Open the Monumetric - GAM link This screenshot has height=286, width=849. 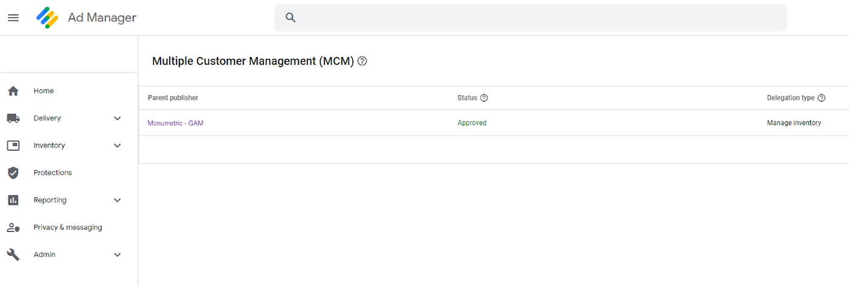coord(175,123)
